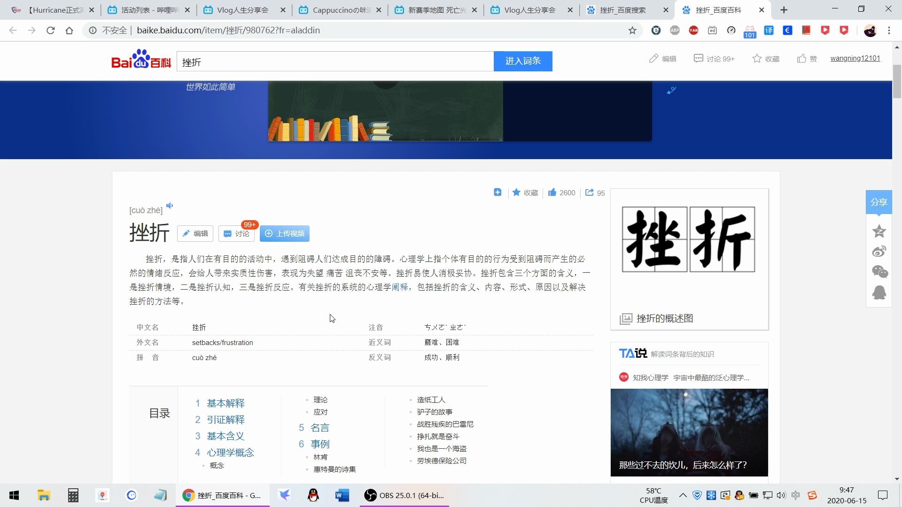Image resolution: width=902 pixels, height=507 pixels.
Task: Share to QQ via penguin icon
Action: coord(879,292)
